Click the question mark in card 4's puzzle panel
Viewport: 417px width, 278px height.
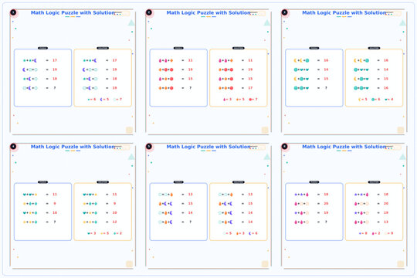[55, 222]
